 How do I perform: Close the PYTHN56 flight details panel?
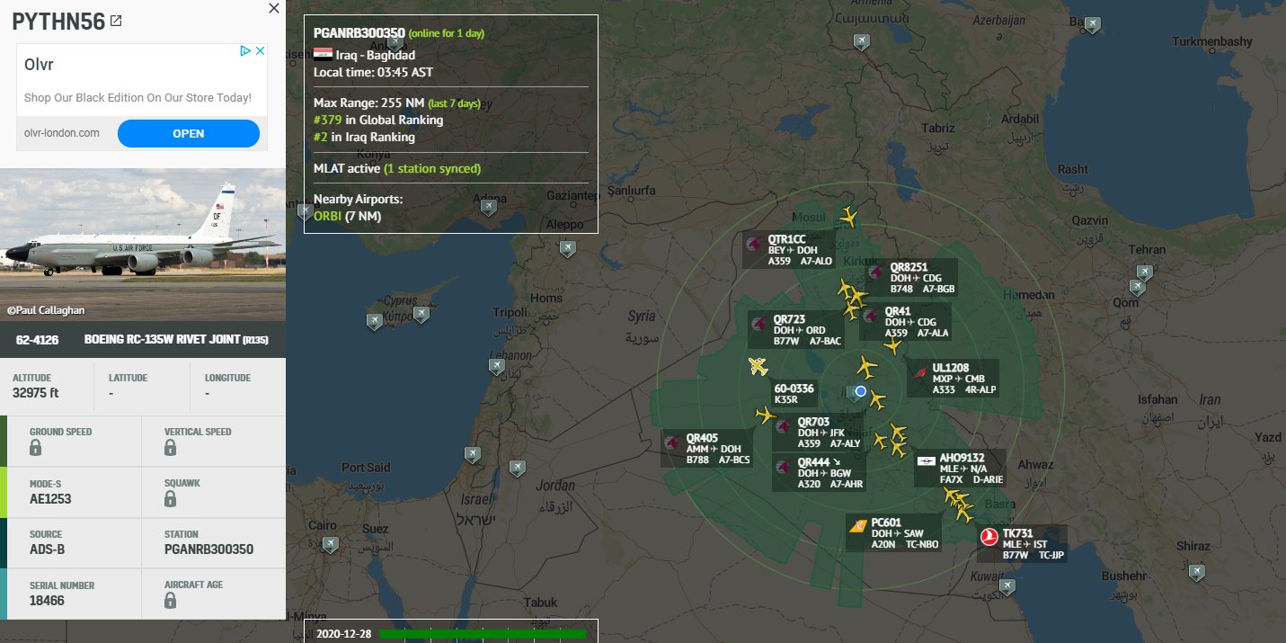point(274,8)
